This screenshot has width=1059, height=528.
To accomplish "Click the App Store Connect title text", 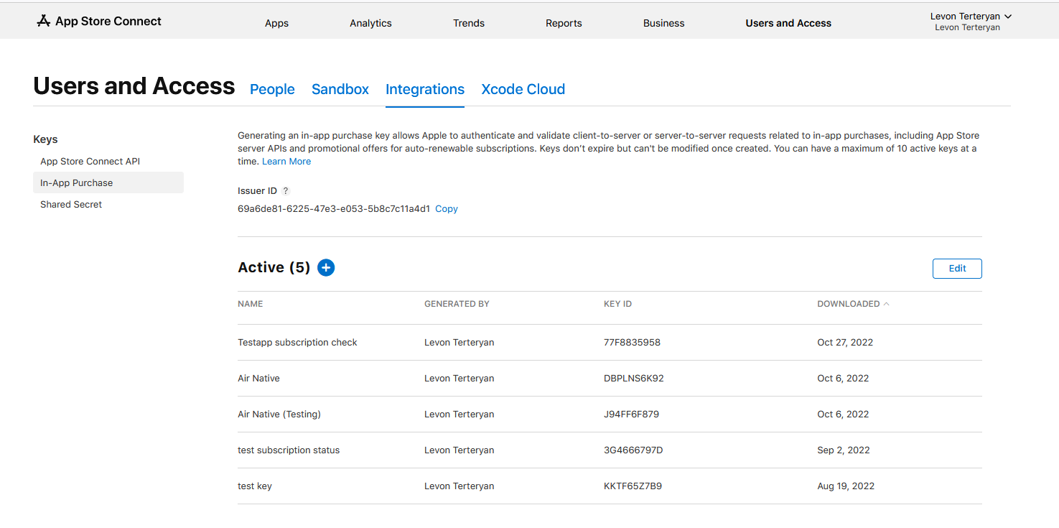I will [108, 21].
